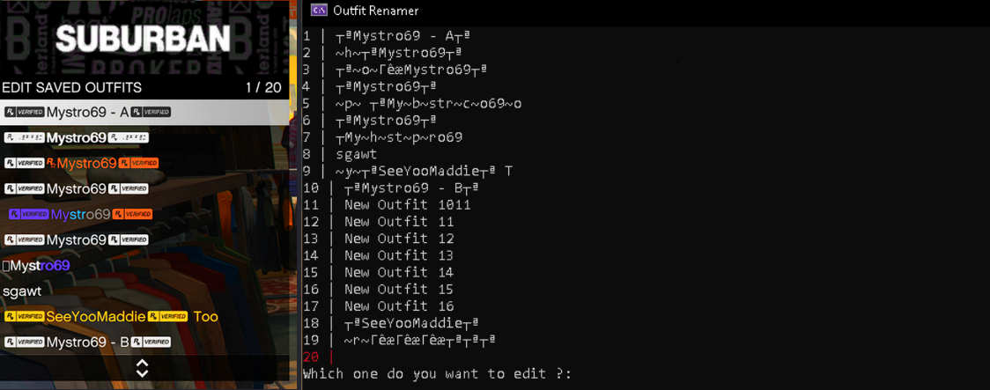
Task: Click the yellow verified badge after SeeYooMaddie
Action: coord(167,317)
